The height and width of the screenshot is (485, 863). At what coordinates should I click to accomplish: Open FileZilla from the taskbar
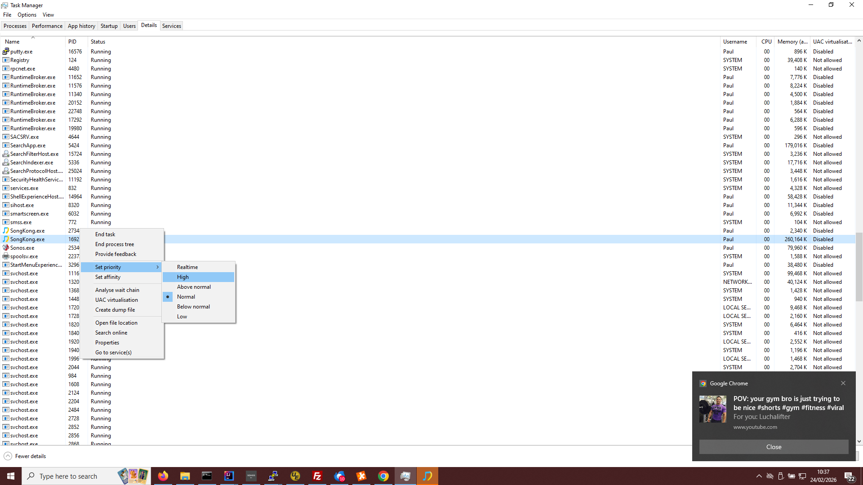pyautogui.click(x=317, y=476)
